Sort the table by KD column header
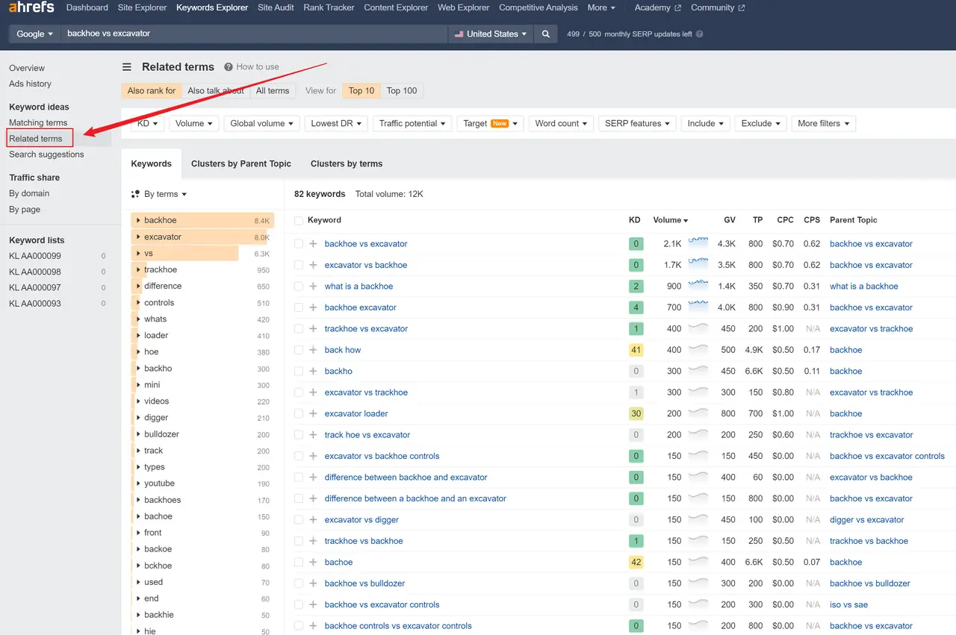This screenshot has width=956, height=635. click(635, 220)
